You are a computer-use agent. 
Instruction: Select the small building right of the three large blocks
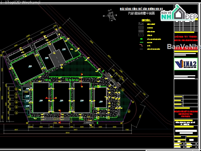pyautogui.click(x=100, y=97)
